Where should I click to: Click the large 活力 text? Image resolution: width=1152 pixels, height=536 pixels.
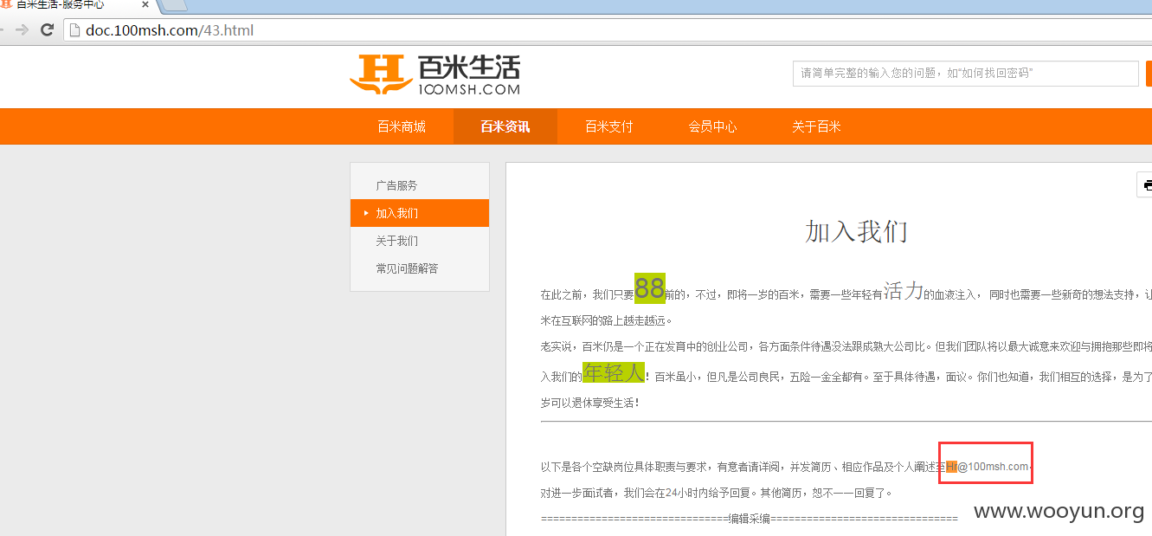904,291
